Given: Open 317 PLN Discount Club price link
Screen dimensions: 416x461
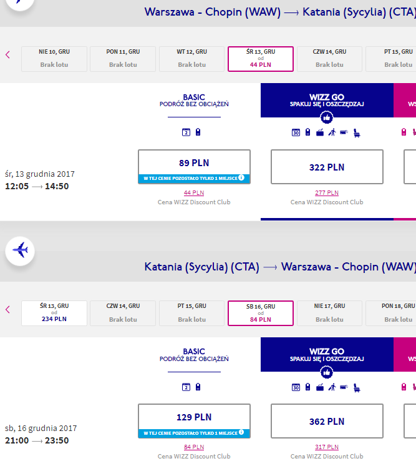Looking at the screenshot, I should click(327, 447).
